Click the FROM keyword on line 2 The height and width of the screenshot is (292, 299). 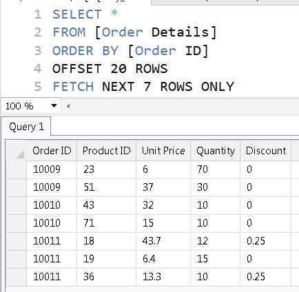[69, 32]
